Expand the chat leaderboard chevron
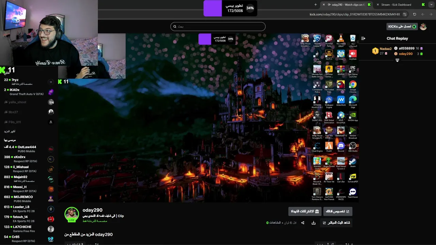436x245 pixels. 397,60
